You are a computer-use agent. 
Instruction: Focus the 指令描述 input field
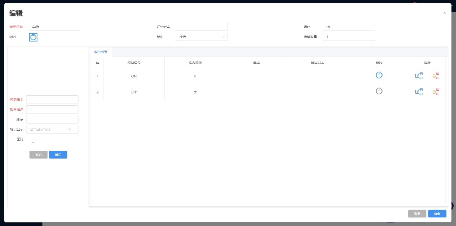point(52,109)
